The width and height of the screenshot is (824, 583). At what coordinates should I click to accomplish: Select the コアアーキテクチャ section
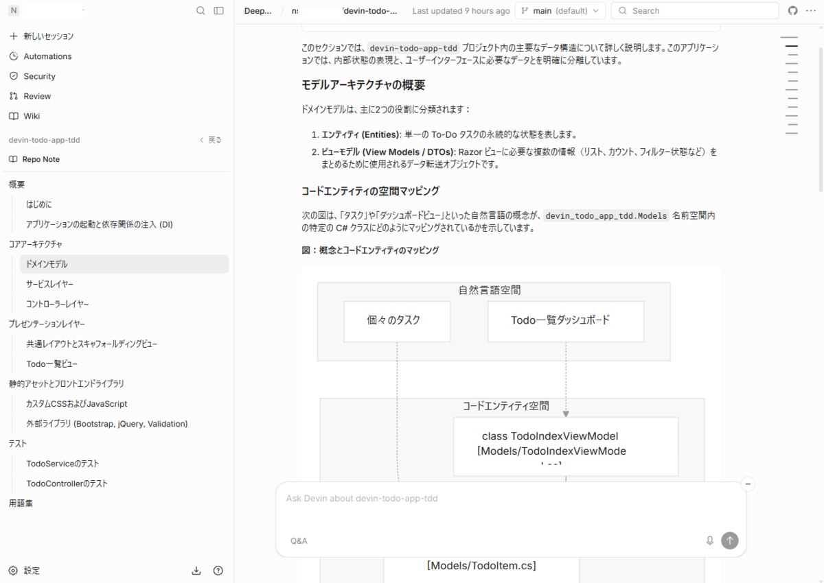35,244
